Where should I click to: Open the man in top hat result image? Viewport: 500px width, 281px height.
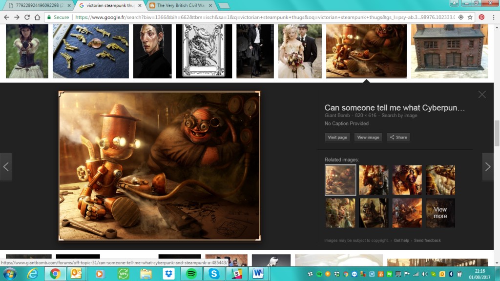[255, 51]
